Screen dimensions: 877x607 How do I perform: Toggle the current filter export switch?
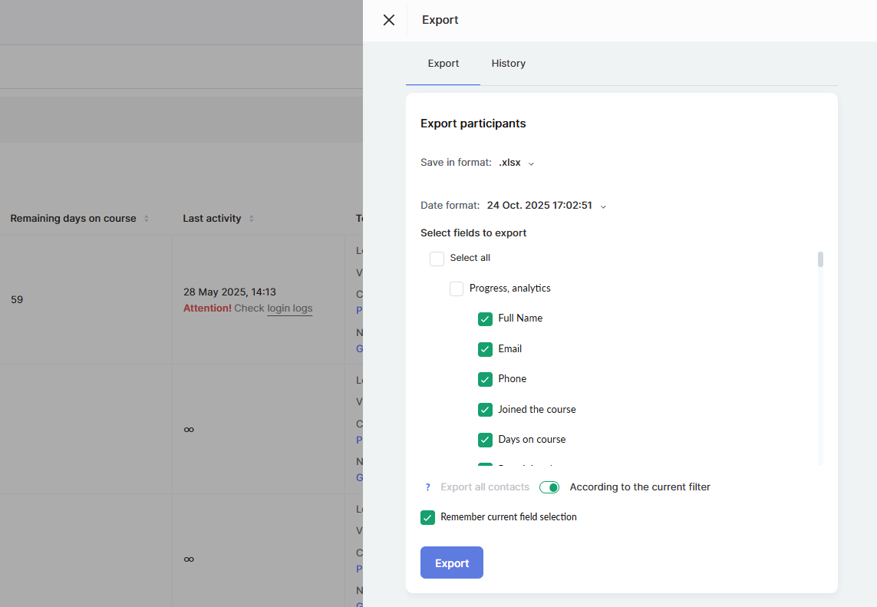tap(549, 487)
